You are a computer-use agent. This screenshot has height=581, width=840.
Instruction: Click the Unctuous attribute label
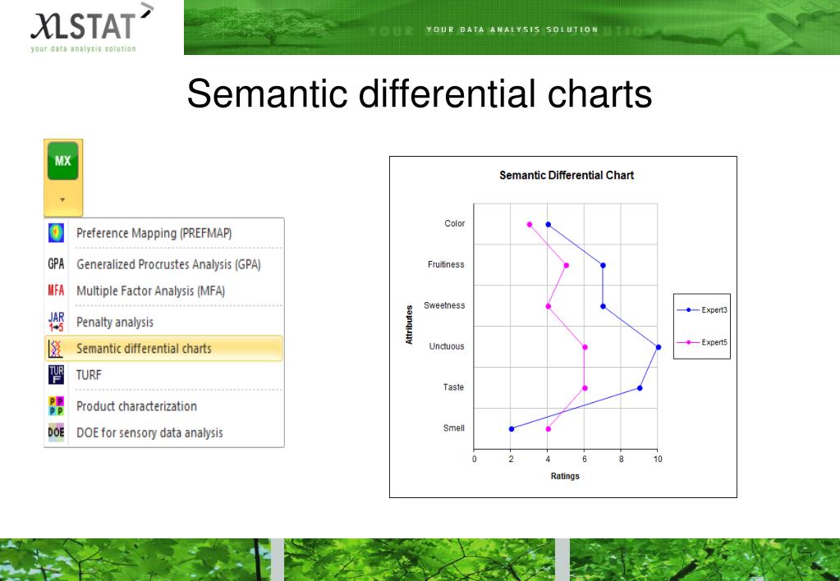pyautogui.click(x=446, y=346)
